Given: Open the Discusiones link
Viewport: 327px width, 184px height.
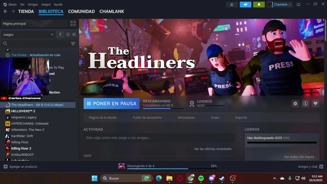Looking at the screenshot, I should pos(186,118).
